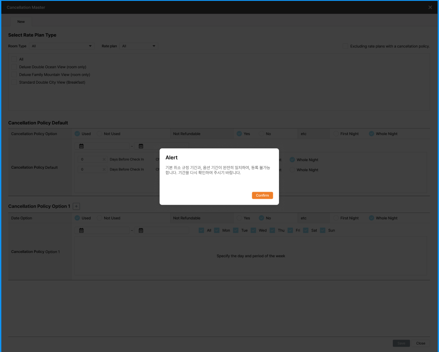Add a new Cancellation Policy Option with plus

76,206
